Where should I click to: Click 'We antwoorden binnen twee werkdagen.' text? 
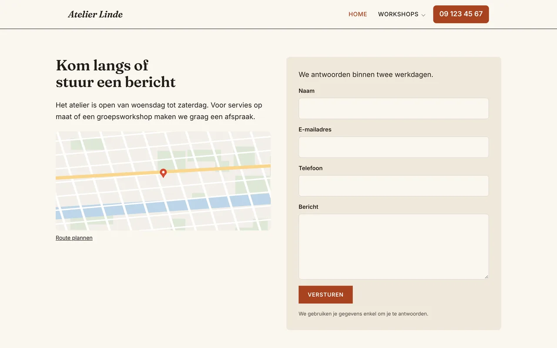(366, 74)
